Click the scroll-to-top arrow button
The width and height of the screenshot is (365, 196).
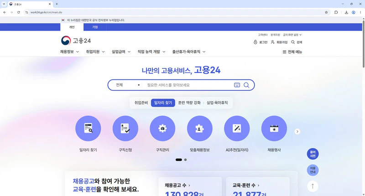pos(313,186)
